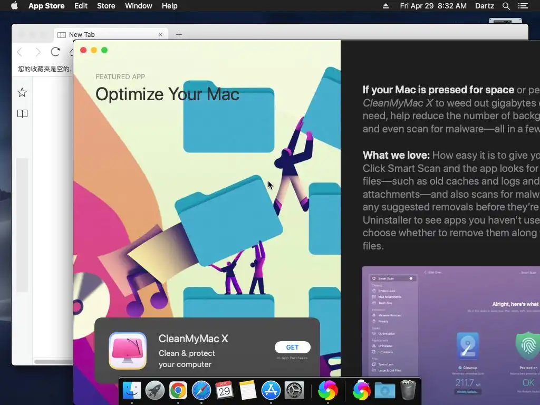This screenshot has width=540, height=405.
Task: Open favorites star in browser sidebar
Action: [x=22, y=92]
